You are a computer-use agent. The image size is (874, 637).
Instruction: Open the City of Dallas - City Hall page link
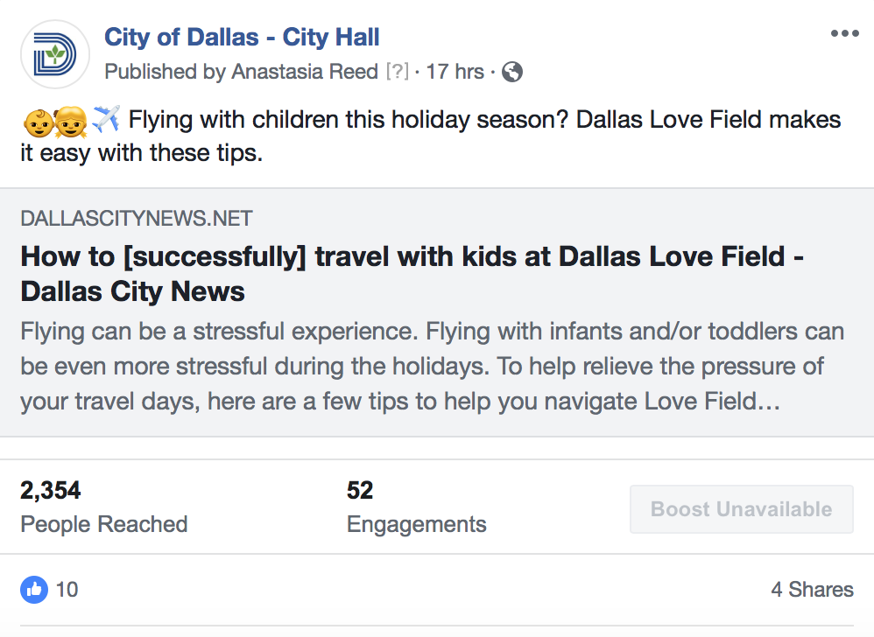pos(242,38)
